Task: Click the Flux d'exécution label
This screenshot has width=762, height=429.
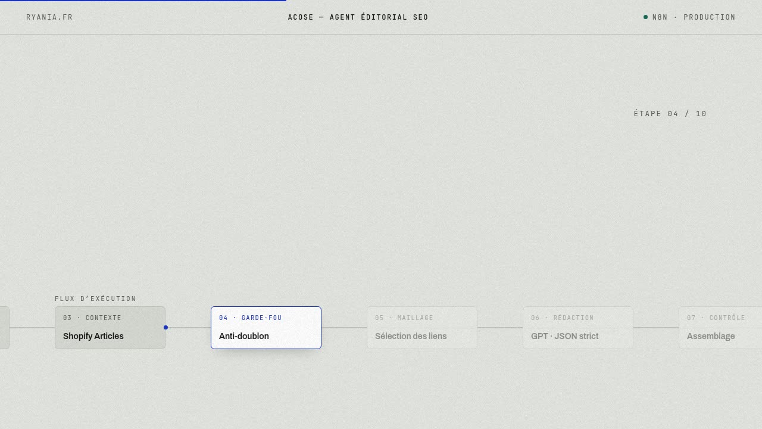Action: click(x=95, y=299)
